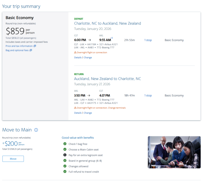
Task: Change the return Auckland to Charlotte flight
Action: (88, 113)
